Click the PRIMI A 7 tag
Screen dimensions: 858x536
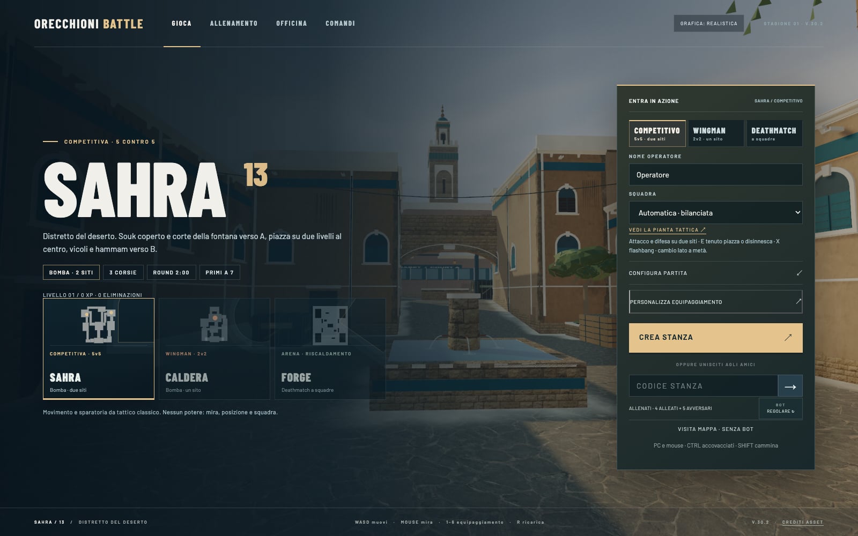click(220, 272)
